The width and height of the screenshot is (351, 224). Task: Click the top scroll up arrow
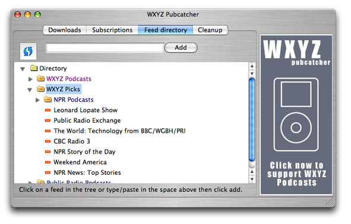(x=252, y=66)
